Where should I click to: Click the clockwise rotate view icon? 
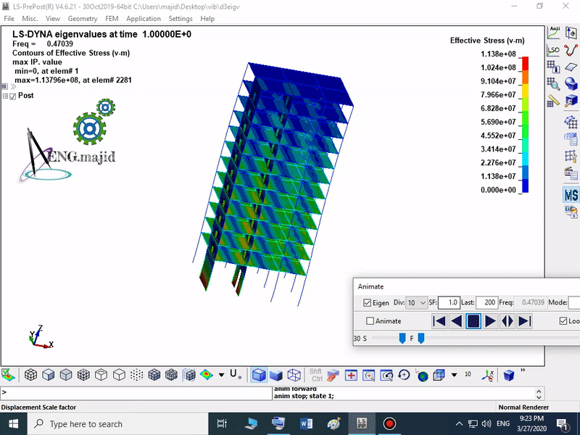pos(405,375)
